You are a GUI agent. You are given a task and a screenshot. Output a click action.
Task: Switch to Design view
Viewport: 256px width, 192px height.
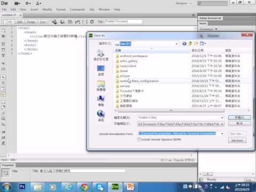(31, 22)
